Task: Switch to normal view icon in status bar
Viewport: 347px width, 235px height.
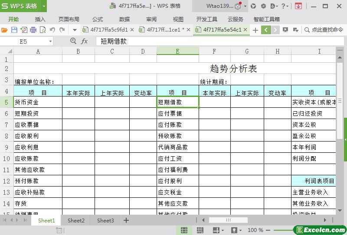Action: [x=184, y=230]
